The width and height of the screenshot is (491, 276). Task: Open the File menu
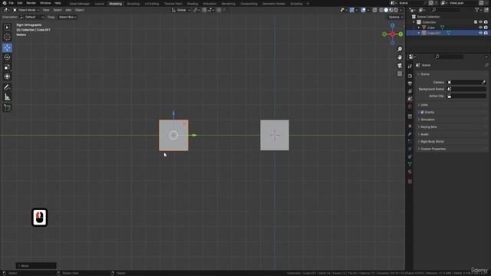[11, 3]
